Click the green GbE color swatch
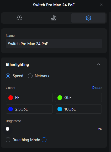The width and height of the screenshot is (111, 152). pos(60,98)
